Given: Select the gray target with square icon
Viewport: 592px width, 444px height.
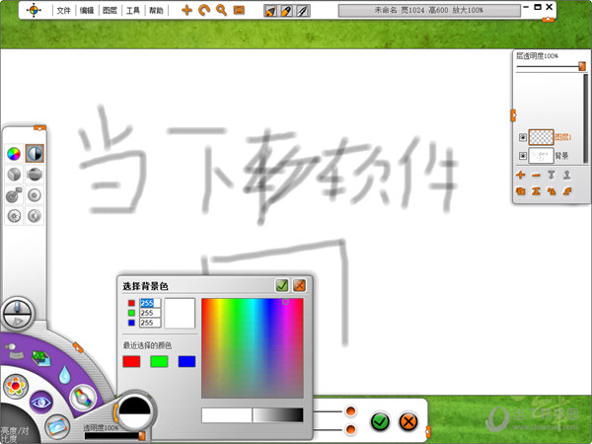Looking at the screenshot, I should click(14, 194).
